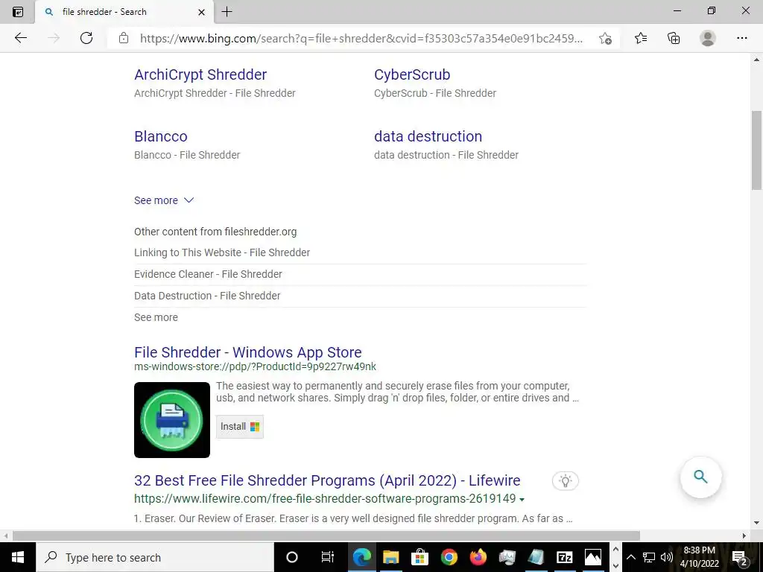Open Microsoft Store from taskbar
The image size is (763, 572).
pos(420,557)
